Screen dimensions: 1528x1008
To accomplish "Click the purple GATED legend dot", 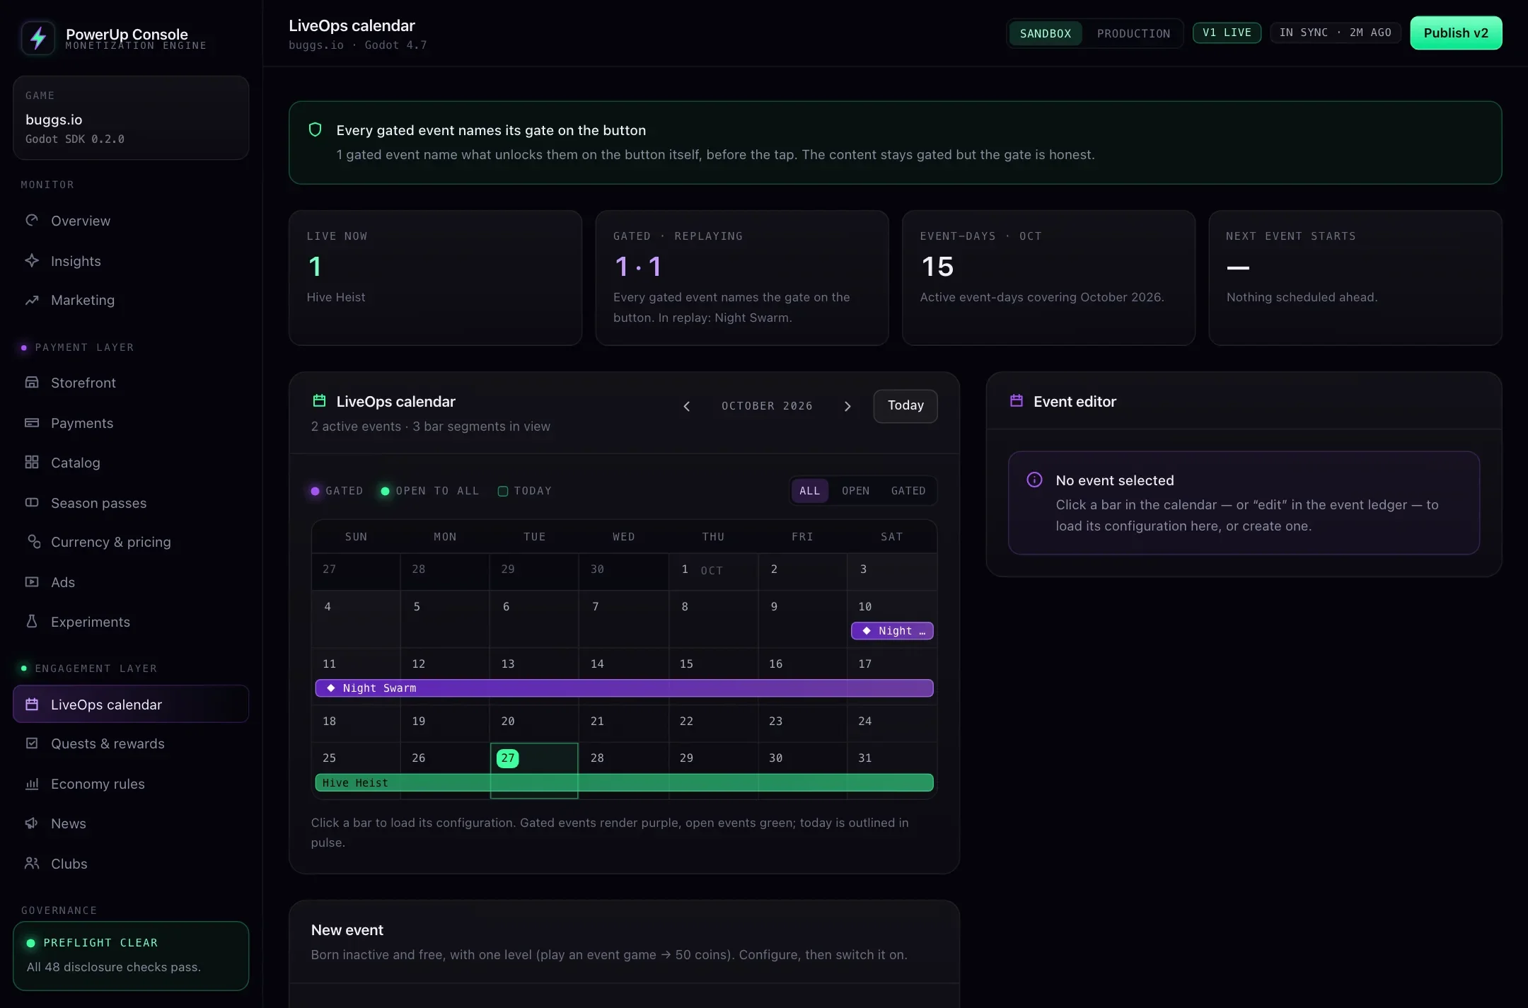I will (x=315, y=491).
